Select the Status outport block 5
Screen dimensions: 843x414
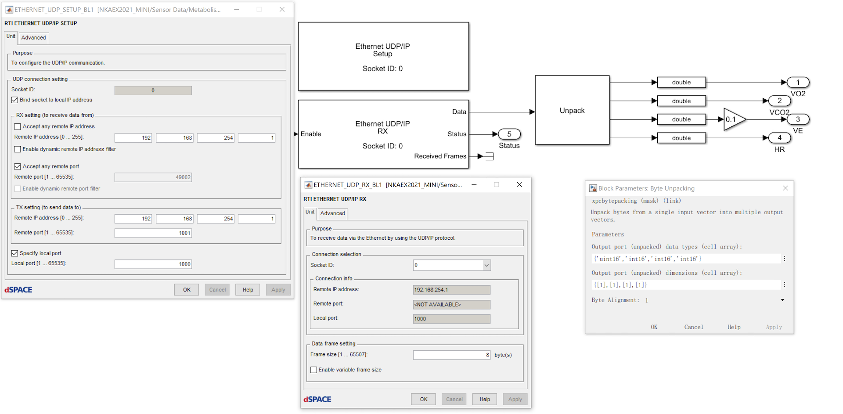[509, 134]
